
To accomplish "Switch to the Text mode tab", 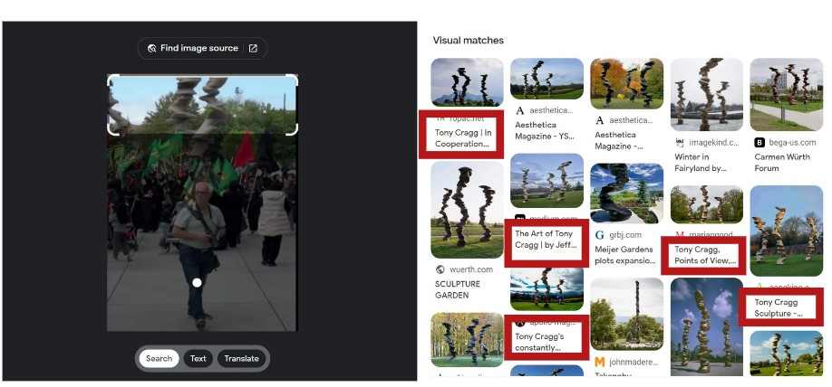I will (x=198, y=358).
